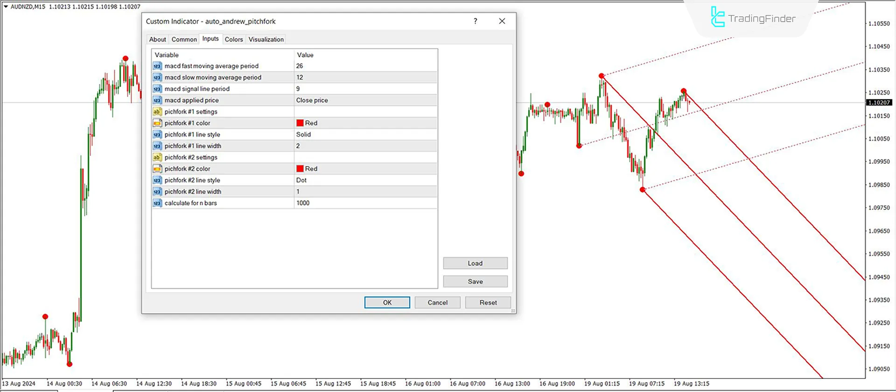Edit the calculate for n bars value 1000
896x392 pixels.
click(365, 203)
